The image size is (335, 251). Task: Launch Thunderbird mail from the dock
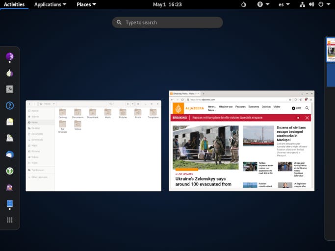pos(10,154)
